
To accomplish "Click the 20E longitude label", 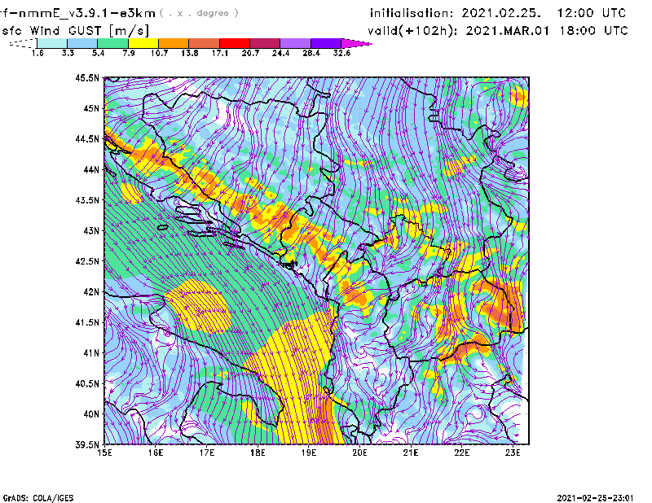I will click(359, 453).
